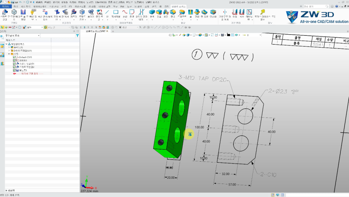This screenshot has width=349, height=197.
Task: Open the View(V) menu
Action: (x=56, y=2)
